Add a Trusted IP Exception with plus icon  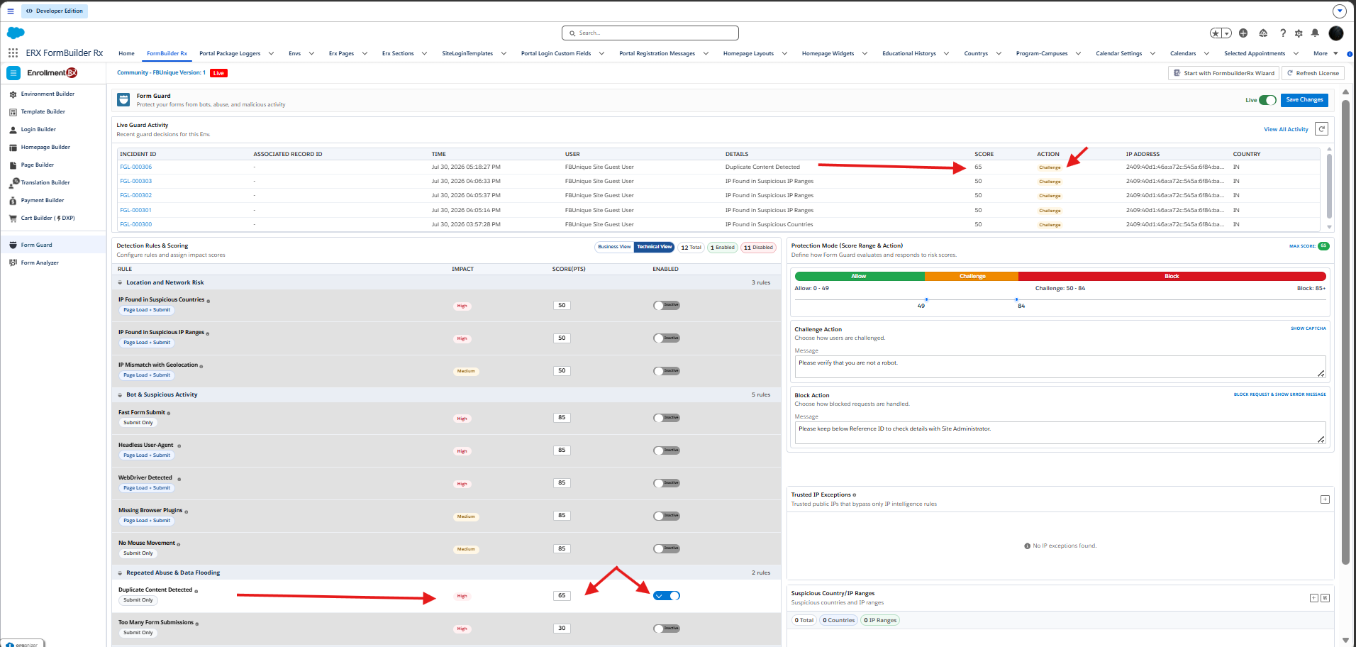pos(1325,499)
